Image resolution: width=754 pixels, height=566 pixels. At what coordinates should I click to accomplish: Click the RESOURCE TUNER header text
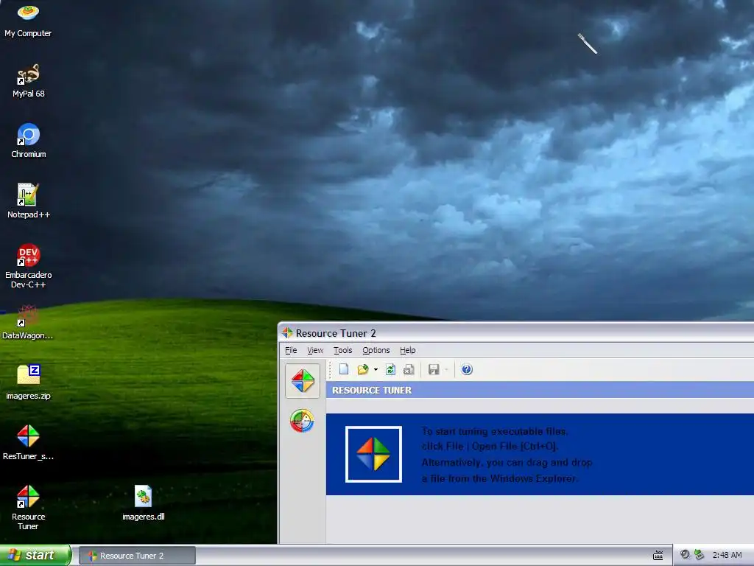point(372,390)
